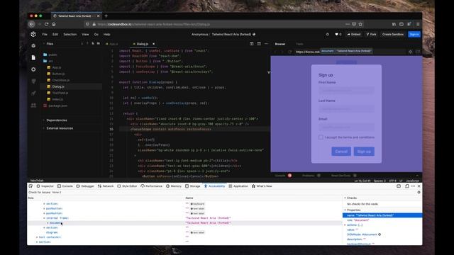Click the Last Name input field

coord(346,108)
